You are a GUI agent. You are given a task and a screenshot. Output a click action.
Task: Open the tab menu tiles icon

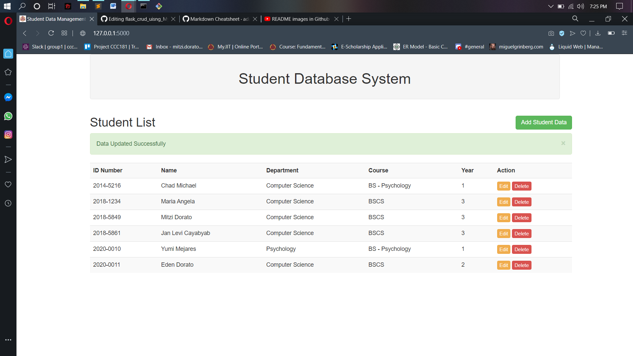(x=64, y=33)
